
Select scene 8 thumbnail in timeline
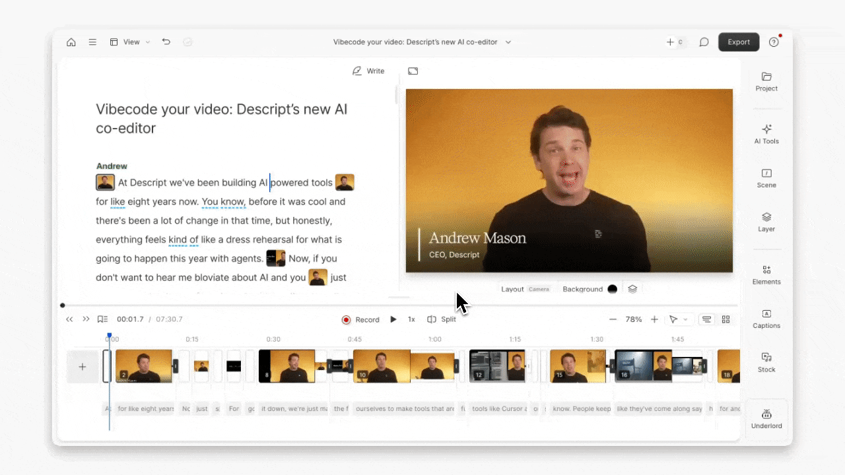point(287,366)
